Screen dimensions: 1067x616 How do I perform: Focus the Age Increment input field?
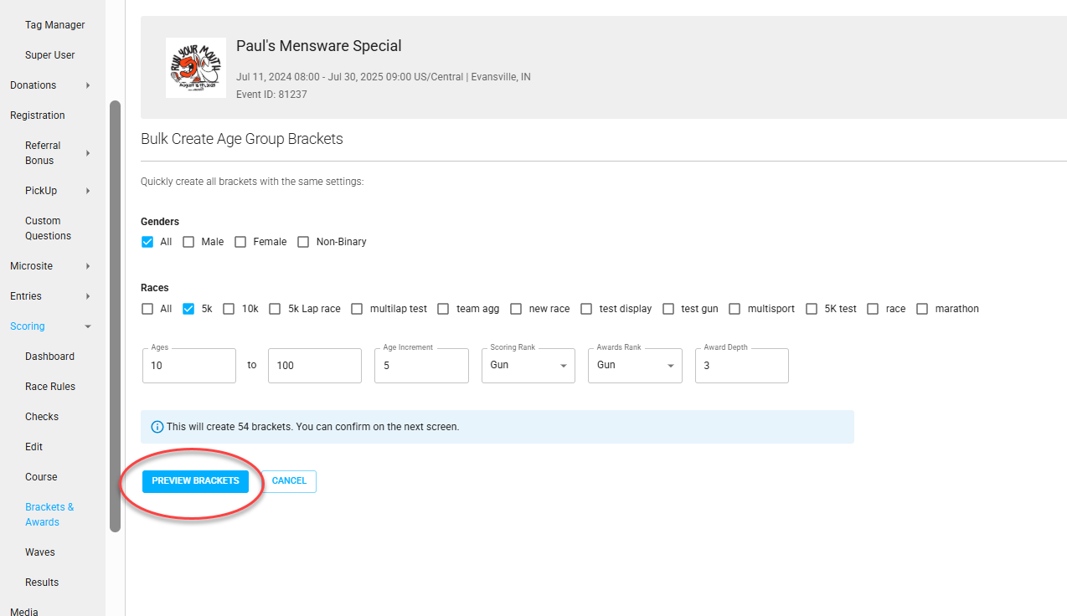[x=420, y=366]
